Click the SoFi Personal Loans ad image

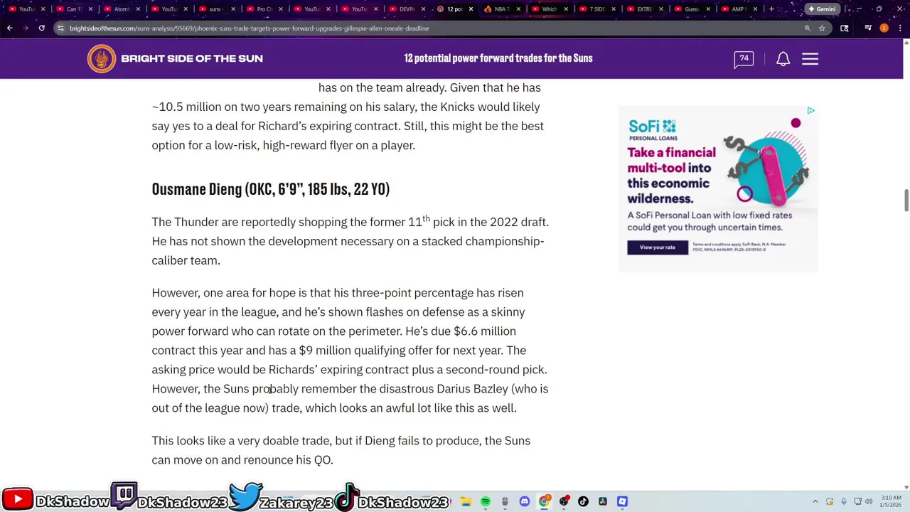(x=718, y=188)
